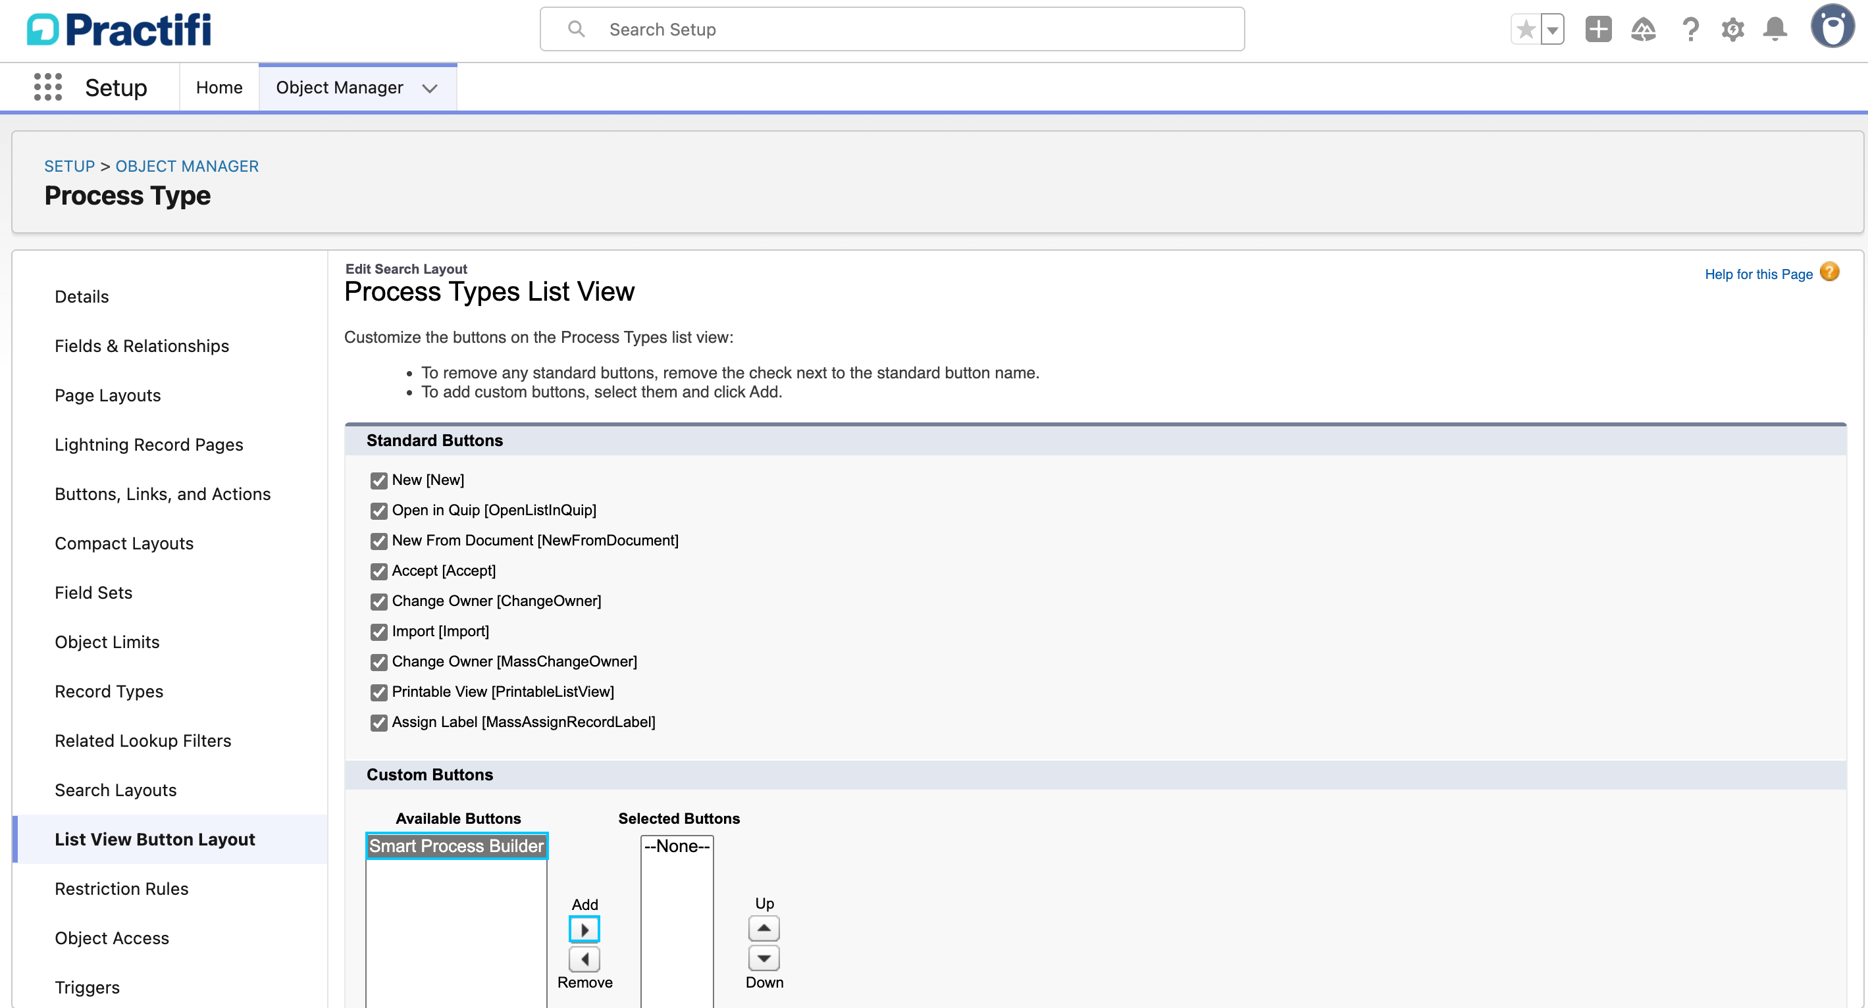Viewport: 1868px width, 1008px height.
Task: Open Object Limits in the sidebar
Action: [x=107, y=642]
